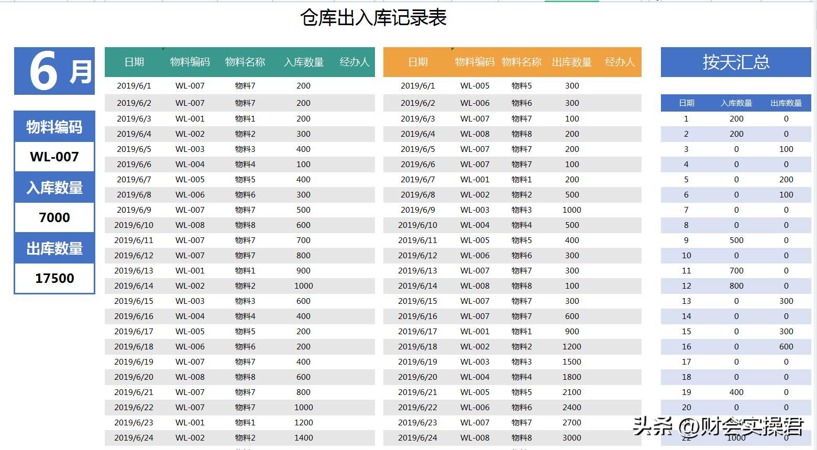Select the 2019/6/1 date in the inbound table
The width and height of the screenshot is (817, 450).
pos(134,85)
